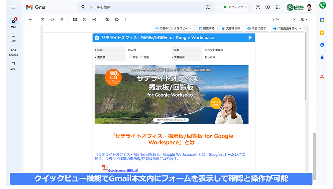Open the アクティブ status dropdown
333x189 pixels.
(x=235, y=7)
